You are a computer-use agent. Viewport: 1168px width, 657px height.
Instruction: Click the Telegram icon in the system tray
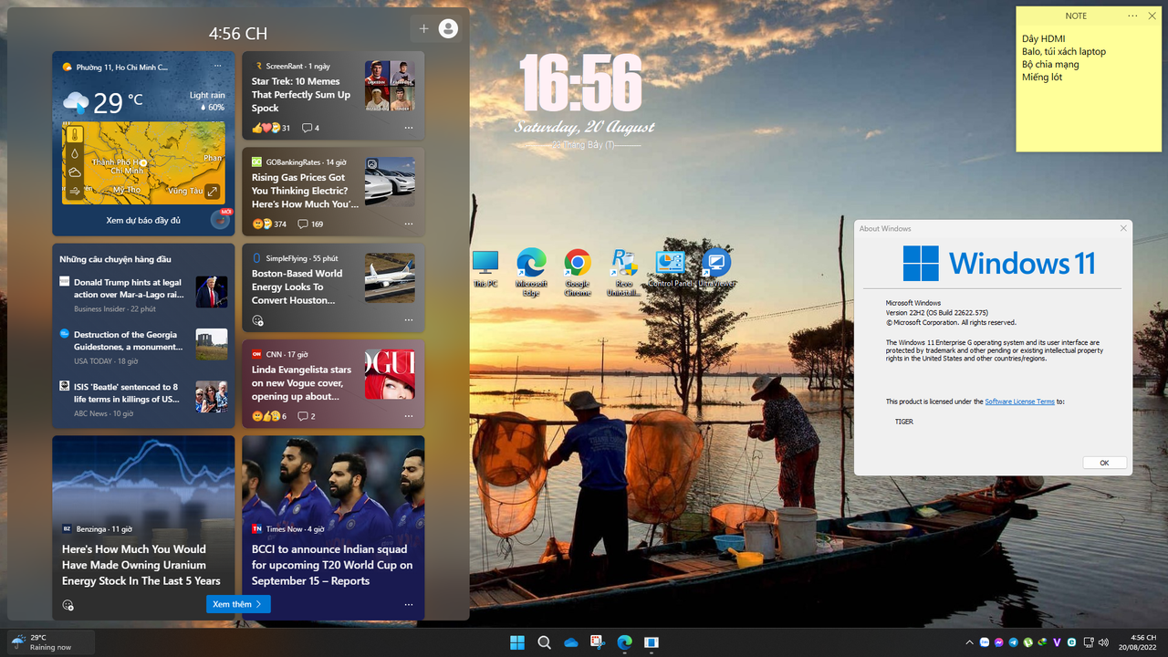pos(1014,642)
